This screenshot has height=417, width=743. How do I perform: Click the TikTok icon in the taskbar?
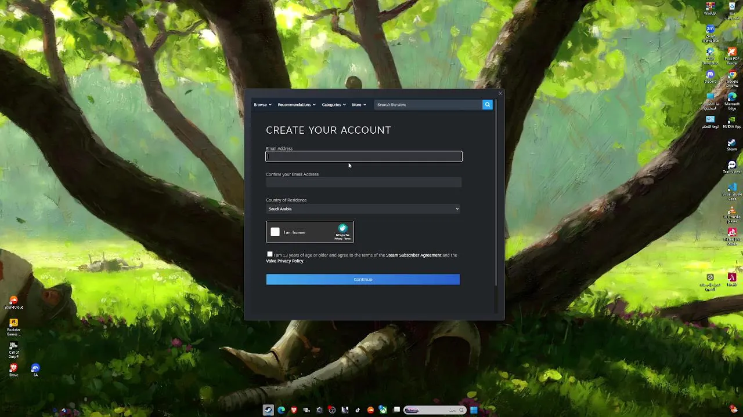coord(358,410)
